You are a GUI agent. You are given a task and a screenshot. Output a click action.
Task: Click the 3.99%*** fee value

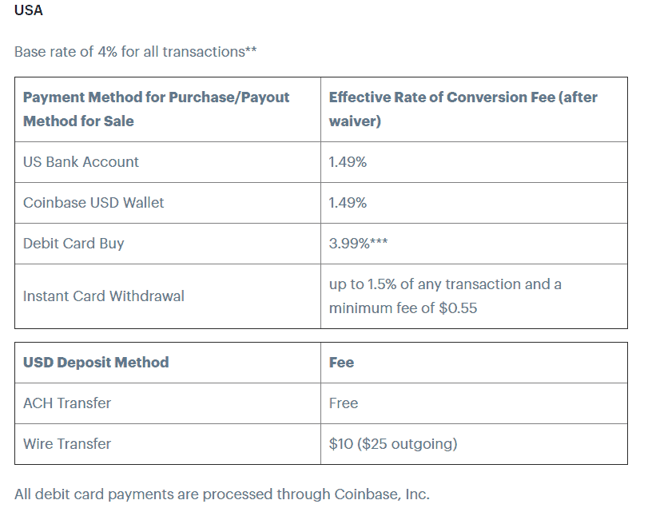(359, 244)
